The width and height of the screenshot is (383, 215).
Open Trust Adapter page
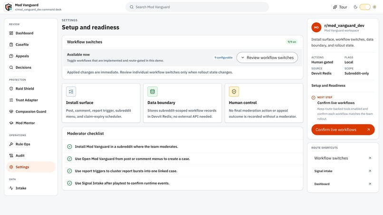[31, 100]
